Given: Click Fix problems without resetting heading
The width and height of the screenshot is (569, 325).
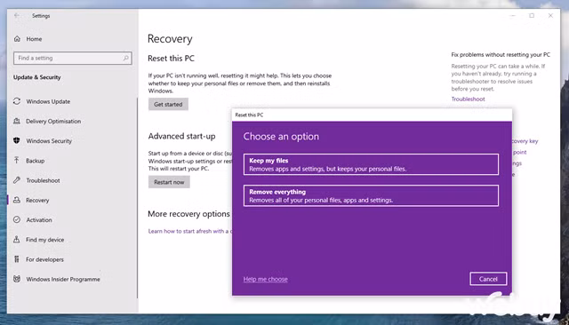Looking at the screenshot, I should coord(501,55).
